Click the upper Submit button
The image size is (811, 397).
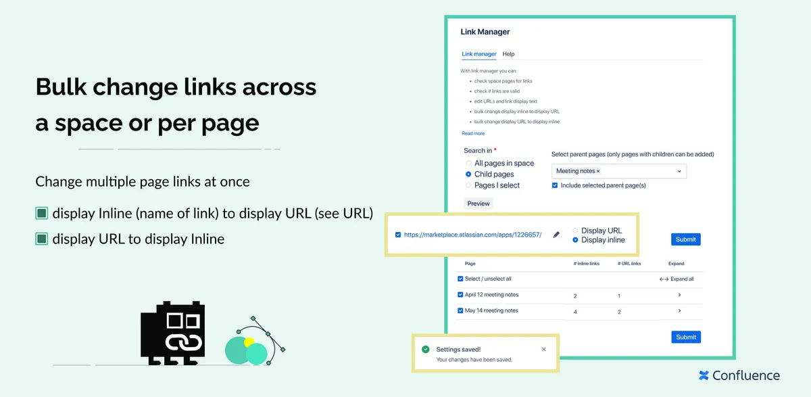686,239
